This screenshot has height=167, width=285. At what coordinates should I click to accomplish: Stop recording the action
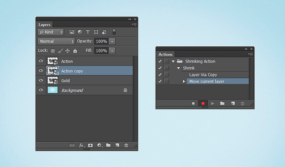tap(193, 104)
